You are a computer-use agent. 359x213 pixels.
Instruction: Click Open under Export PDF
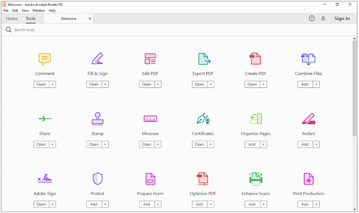[200, 84]
